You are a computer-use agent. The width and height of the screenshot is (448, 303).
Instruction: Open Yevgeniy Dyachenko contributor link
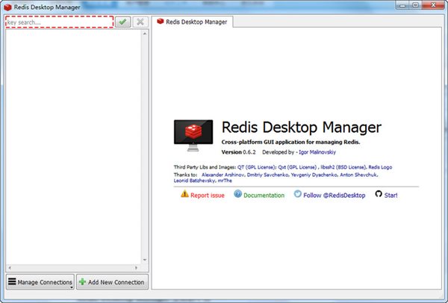[314, 175]
